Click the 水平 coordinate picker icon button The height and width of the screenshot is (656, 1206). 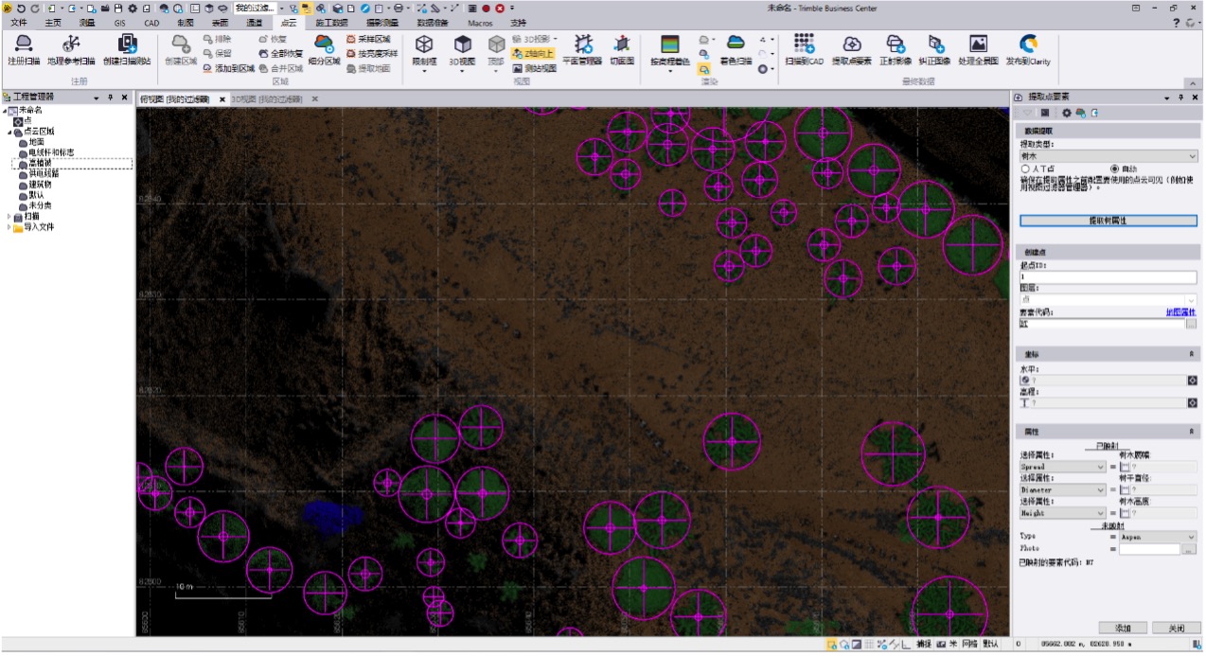click(1191, 381)
